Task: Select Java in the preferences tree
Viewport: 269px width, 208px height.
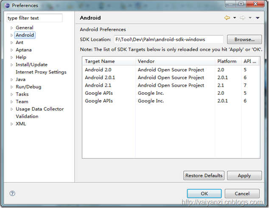Action: coord(21,79)
